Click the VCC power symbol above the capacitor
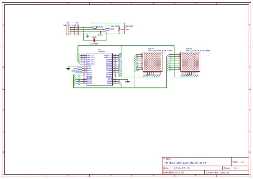This screenshot has width=253, height=179. pyautogui.click(x=100, y=34)
